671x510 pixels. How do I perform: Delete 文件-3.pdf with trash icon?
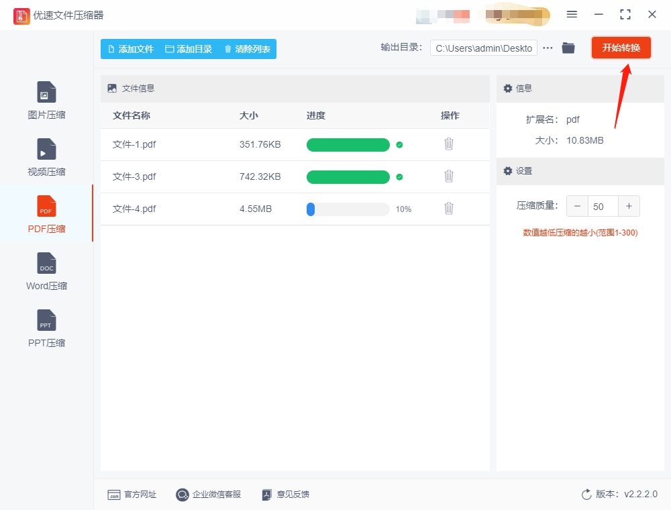[448, 176]
